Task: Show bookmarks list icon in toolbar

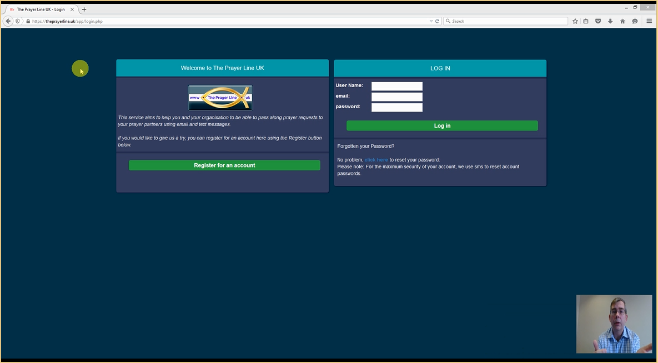Action: [x=586, y=21]
